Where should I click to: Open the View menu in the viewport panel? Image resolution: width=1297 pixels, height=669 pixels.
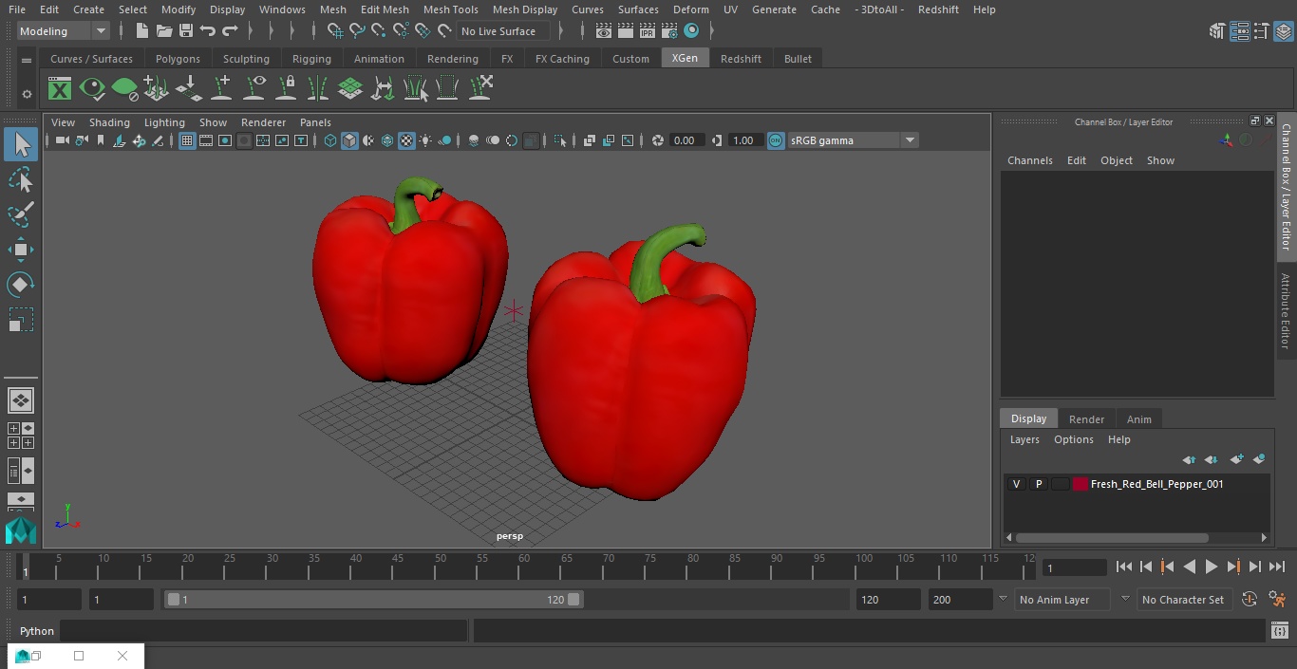[63, 122]
